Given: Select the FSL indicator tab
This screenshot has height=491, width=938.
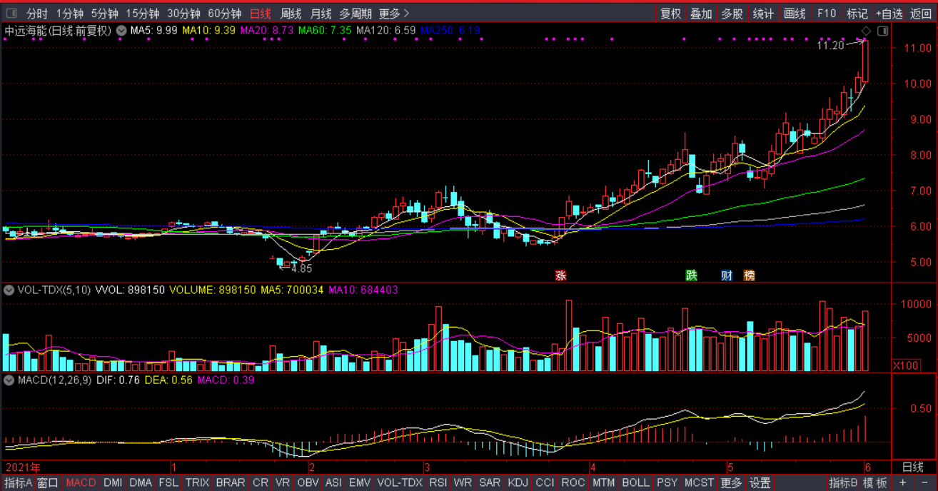Looking at the screenshot, I should point(168,483).
